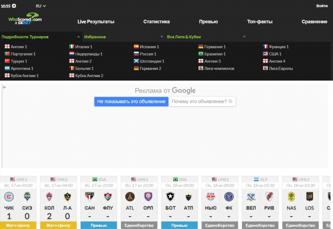Screen dimensions: 333x229
Task: Click Войти to log in
Action: click(x=322, y=6)
